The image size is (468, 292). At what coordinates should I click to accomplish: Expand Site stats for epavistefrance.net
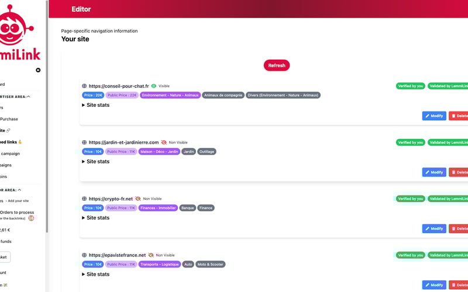coord(96,274)
